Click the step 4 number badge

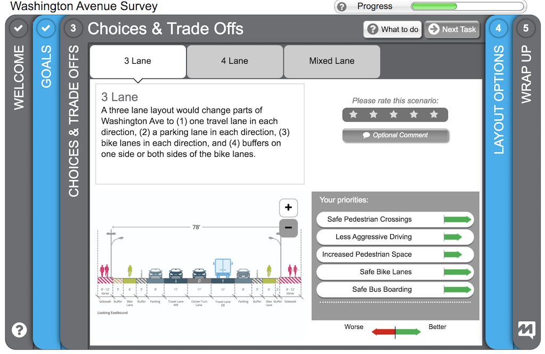point(498,28)
